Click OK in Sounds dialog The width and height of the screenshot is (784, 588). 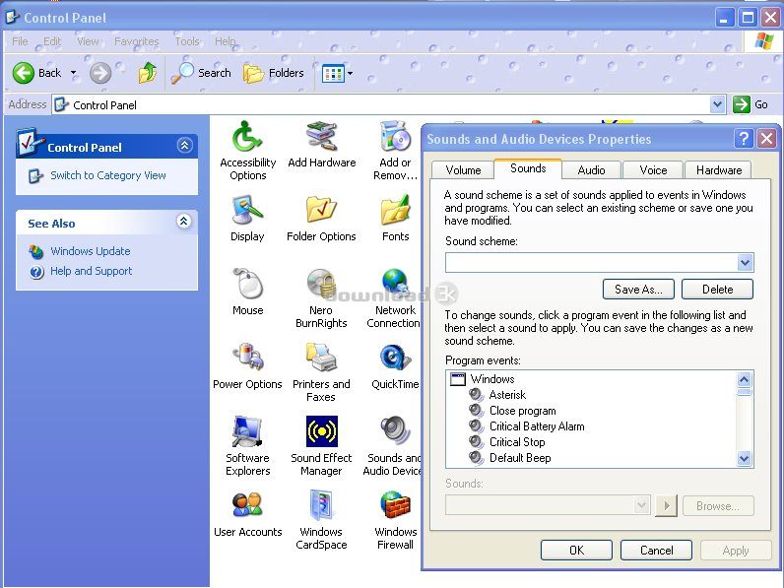click(576, 550)
